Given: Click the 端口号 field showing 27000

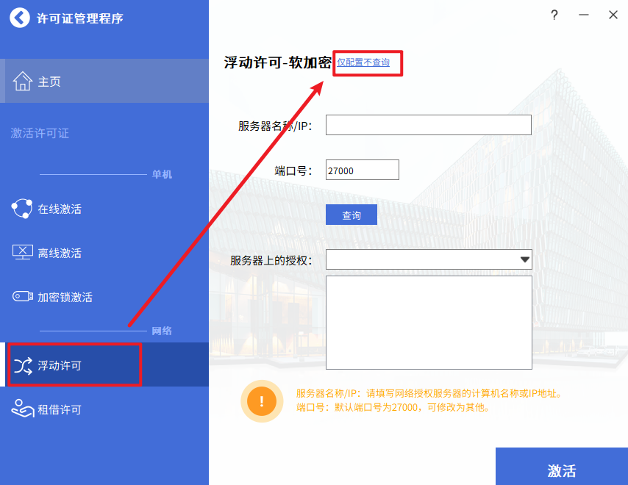Looking at the screenshot, I should tap(362, 170).
